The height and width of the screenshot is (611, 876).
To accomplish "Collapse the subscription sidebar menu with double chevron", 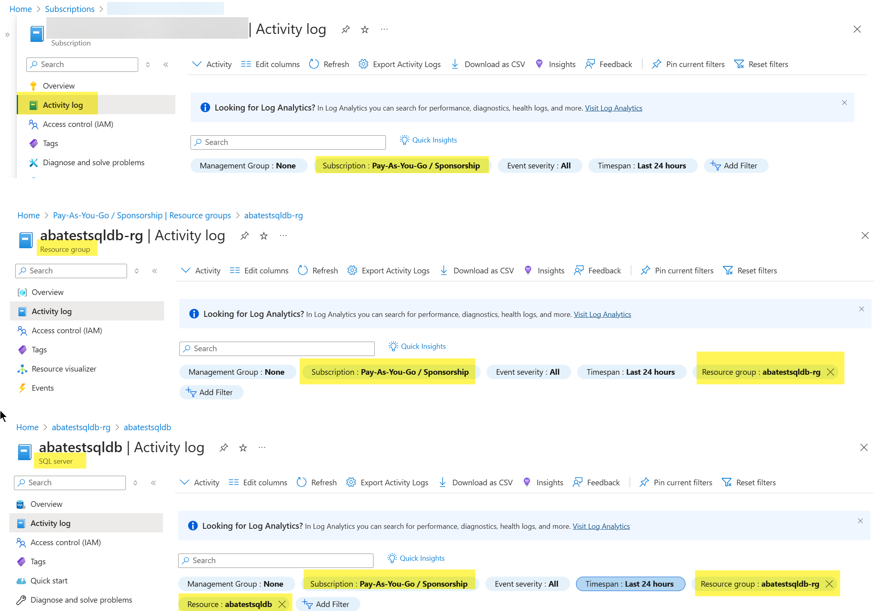I will click(x=166, y=64).
